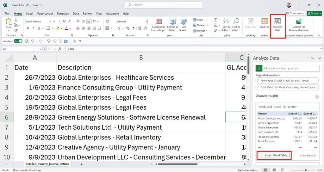Open the Aptos Narrow font name dropdown
The image size is (324, 172).
click(50, 21)
